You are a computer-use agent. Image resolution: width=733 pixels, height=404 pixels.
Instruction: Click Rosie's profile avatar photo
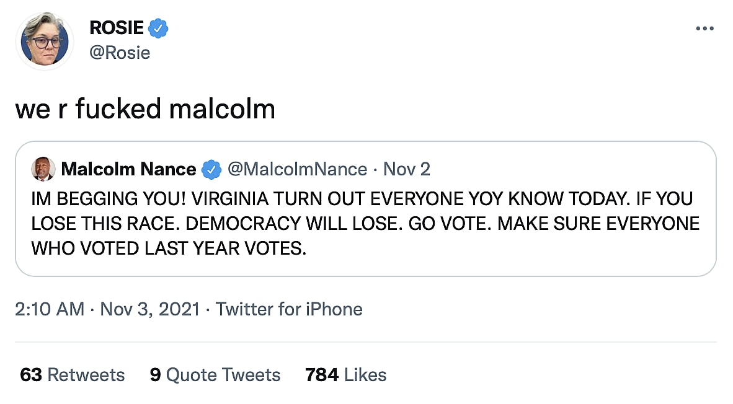pos(45,42)
